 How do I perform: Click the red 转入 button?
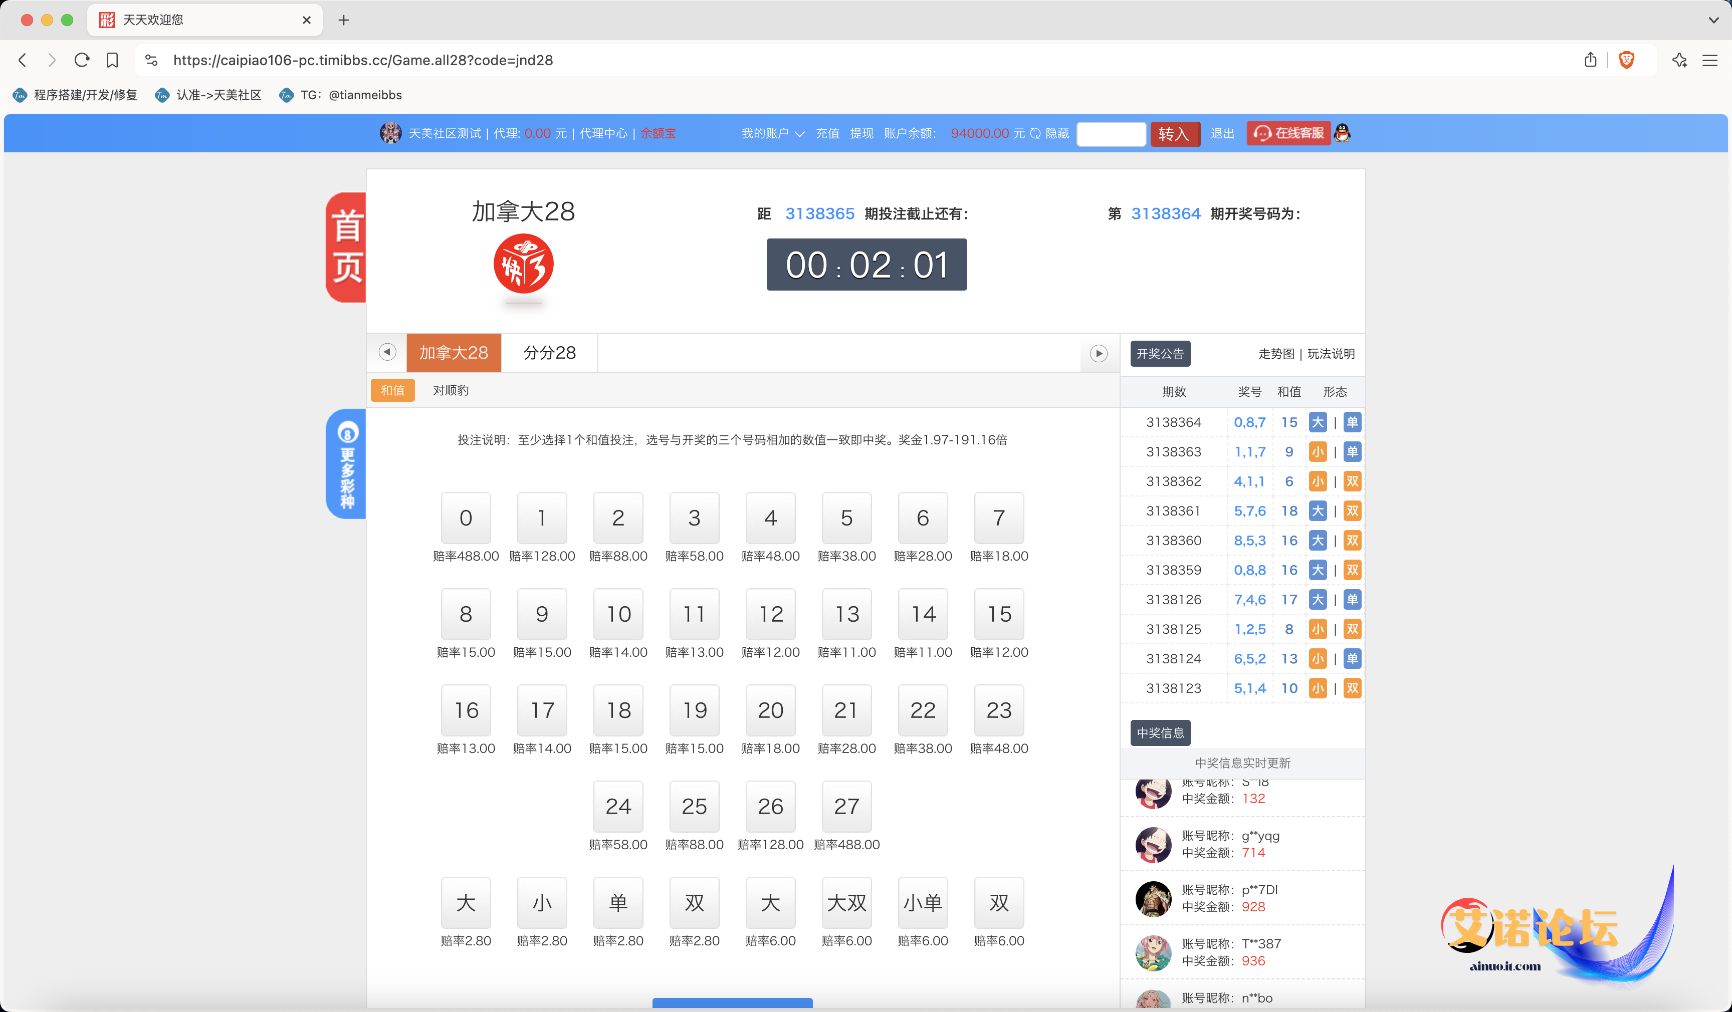[1175, 133]
